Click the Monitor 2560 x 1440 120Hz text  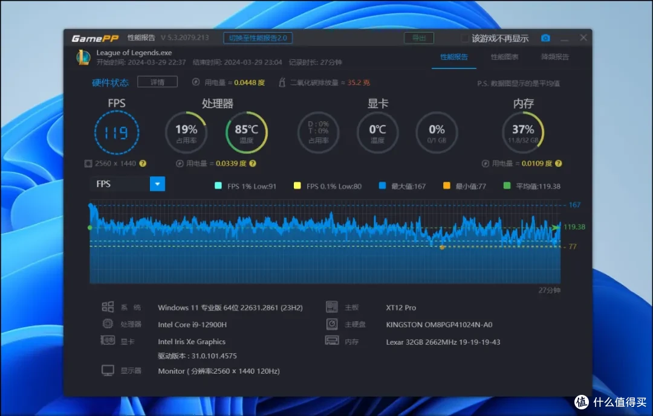pos(219,371)
